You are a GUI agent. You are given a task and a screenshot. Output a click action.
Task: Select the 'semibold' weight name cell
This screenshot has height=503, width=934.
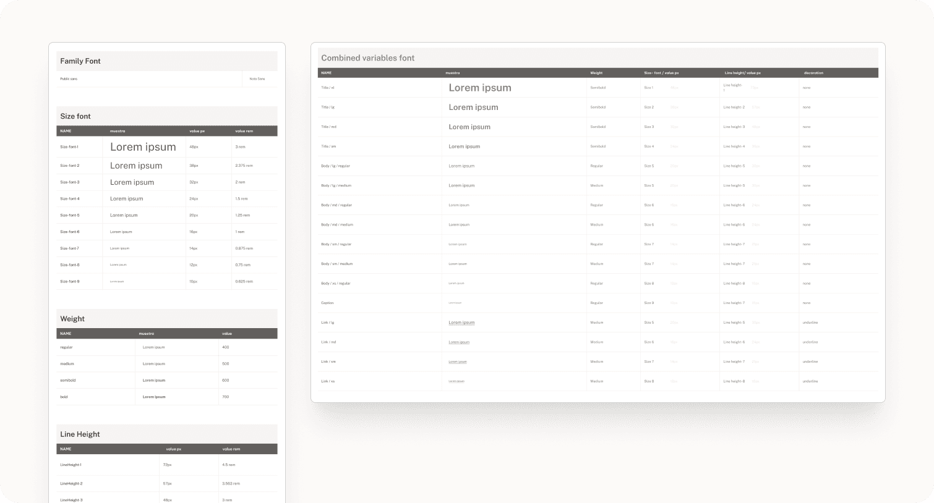point(68,381)
